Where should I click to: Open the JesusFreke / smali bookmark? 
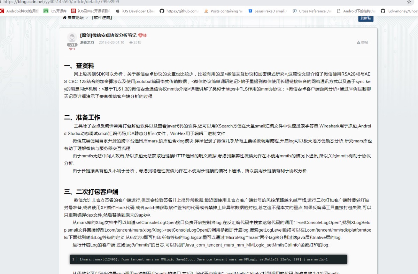267,11
